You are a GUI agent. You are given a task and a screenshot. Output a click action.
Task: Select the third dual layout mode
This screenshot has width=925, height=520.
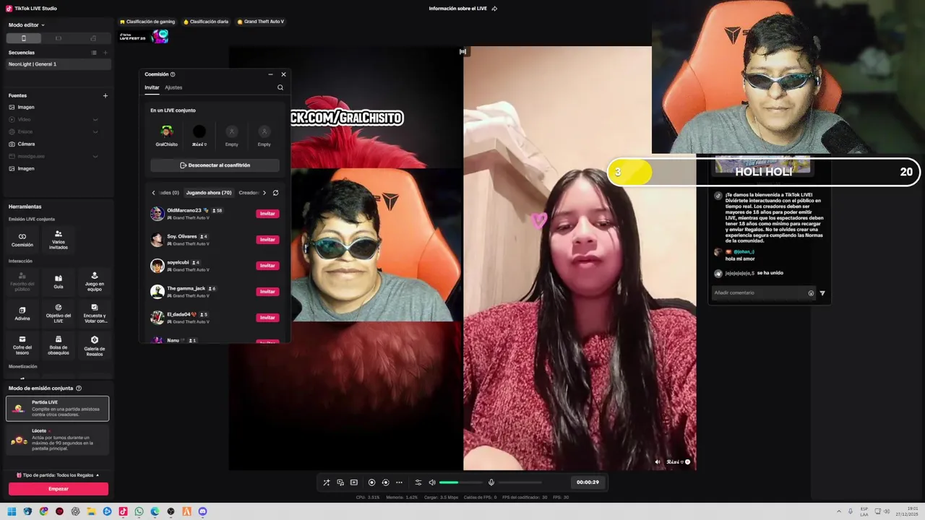pyautogui.click(x=93, y=38)
